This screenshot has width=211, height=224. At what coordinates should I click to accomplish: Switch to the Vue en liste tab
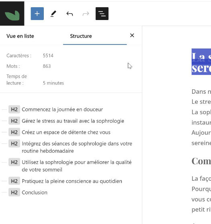point(20,36)
